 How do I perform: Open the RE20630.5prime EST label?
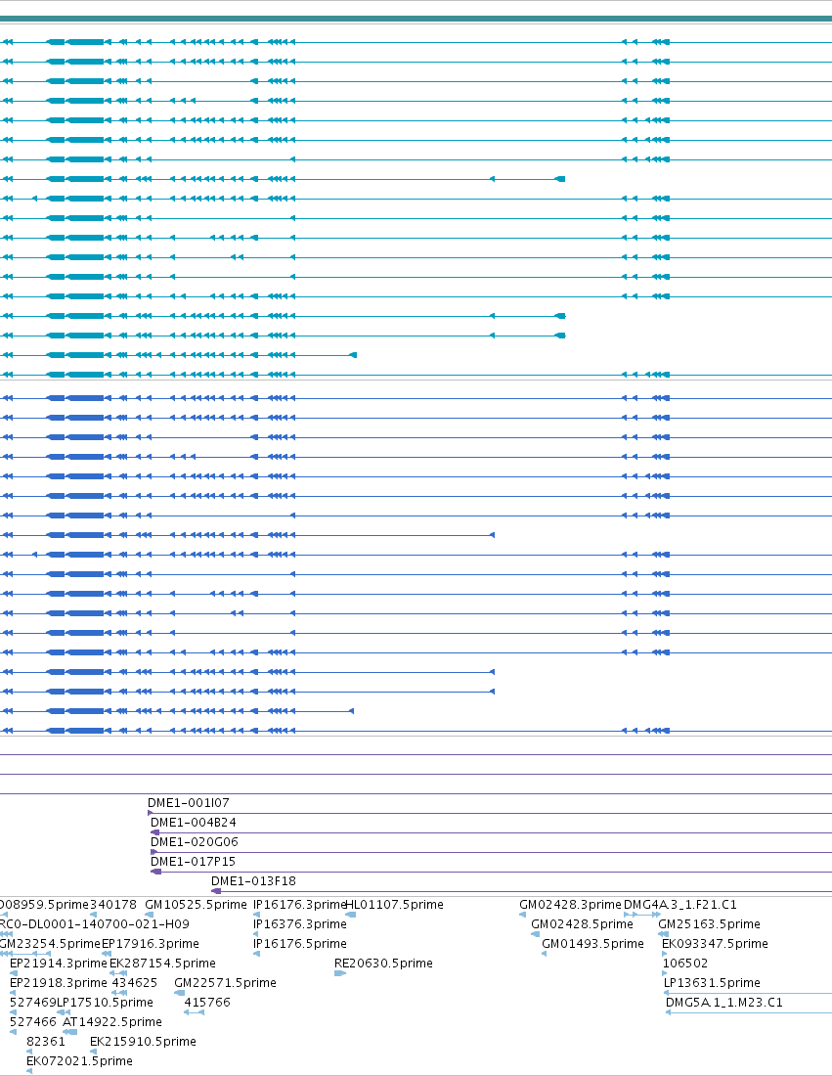pos(383,964)
